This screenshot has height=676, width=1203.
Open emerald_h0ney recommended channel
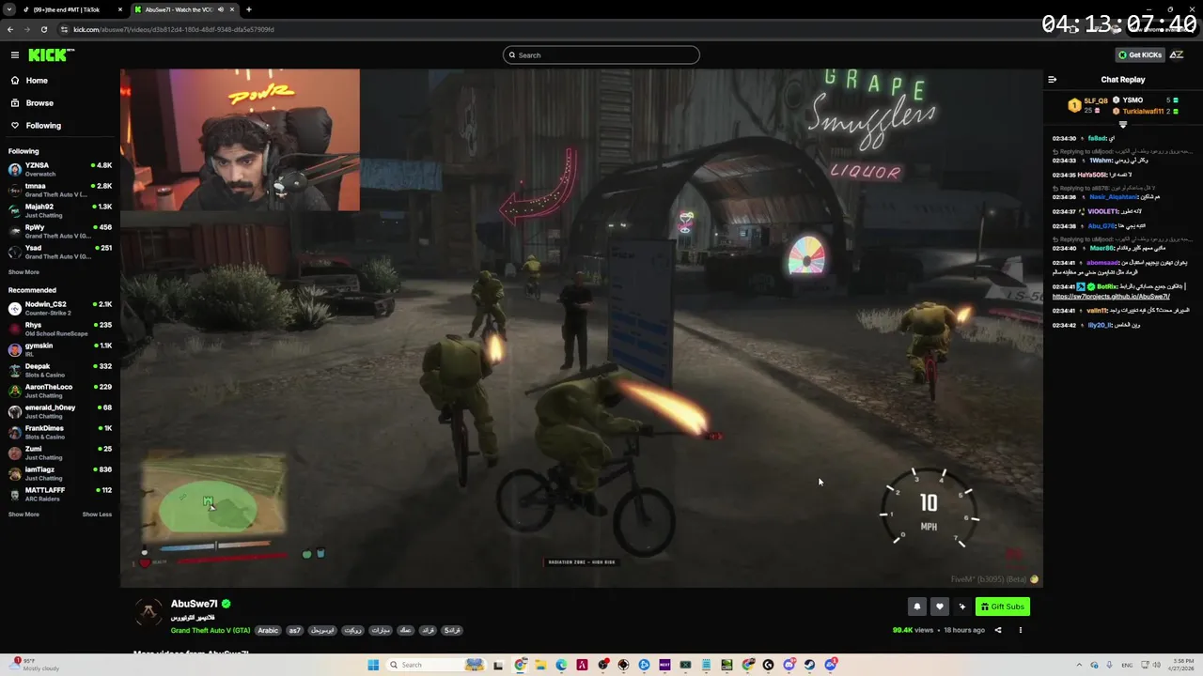point(60,411)
